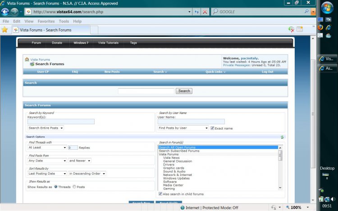Click the magnifier icon in the Google box
This screenshot has height=211, width=338.
click(x=306, y=11)
